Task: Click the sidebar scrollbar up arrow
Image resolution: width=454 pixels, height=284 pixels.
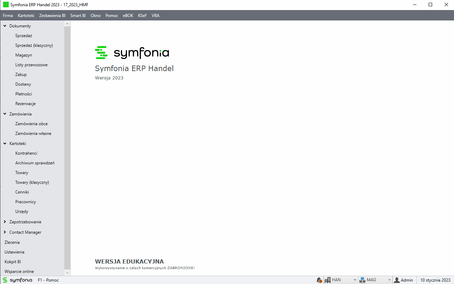Action: tap(67, 24)
